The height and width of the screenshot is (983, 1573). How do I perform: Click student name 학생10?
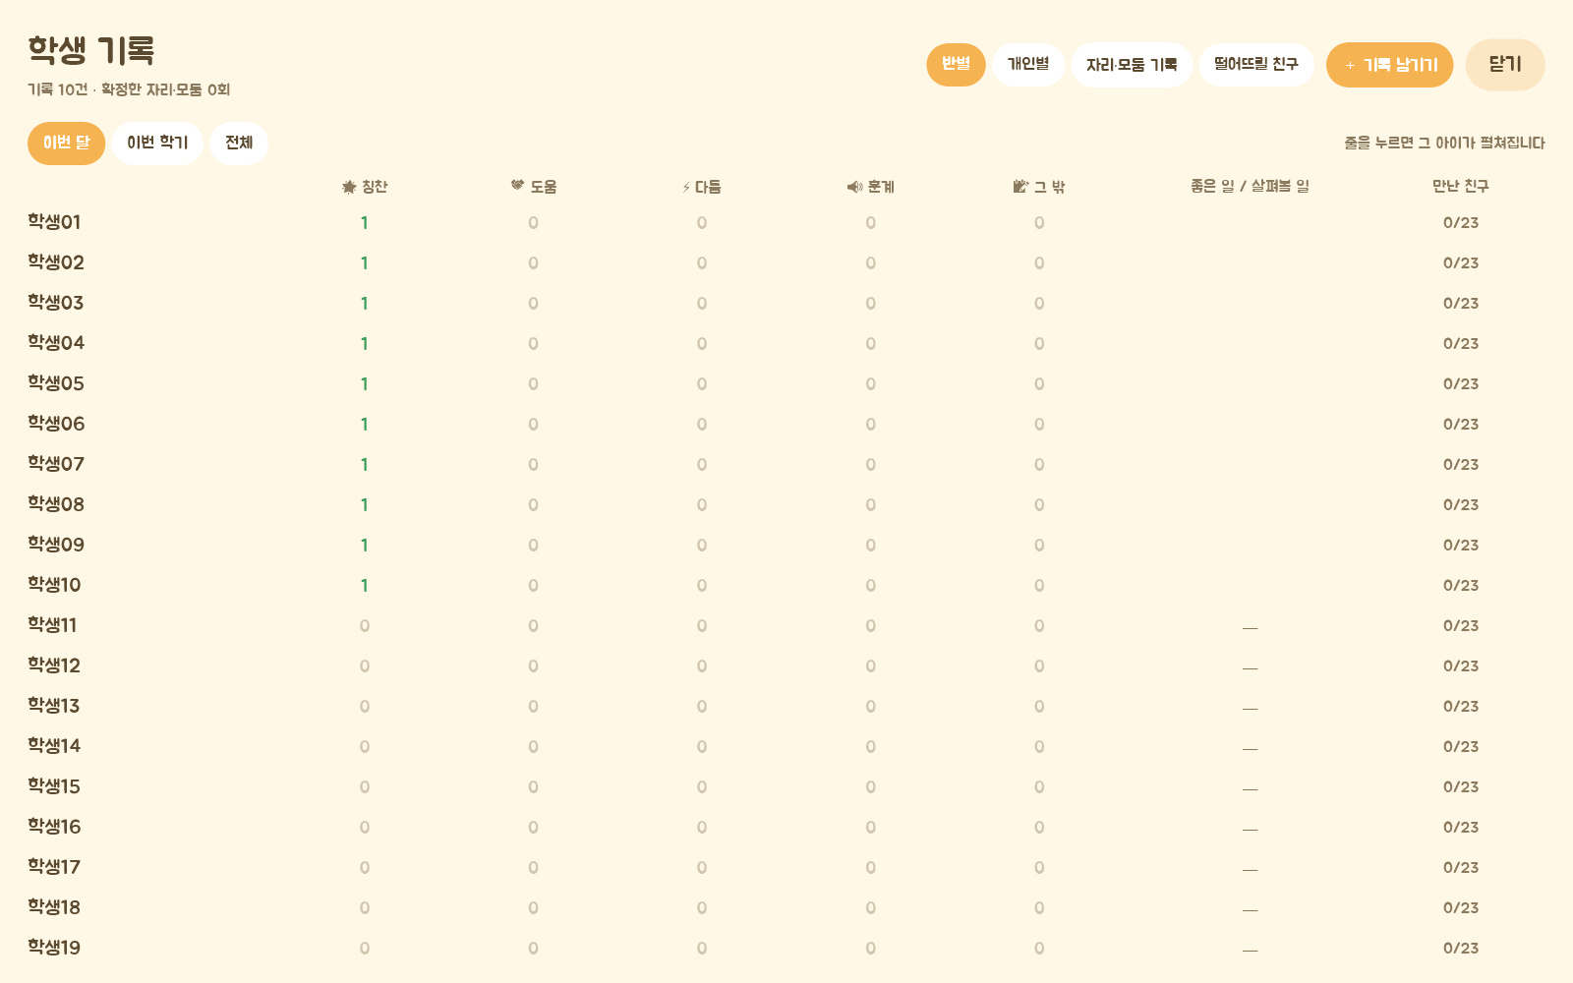point(54,585)
